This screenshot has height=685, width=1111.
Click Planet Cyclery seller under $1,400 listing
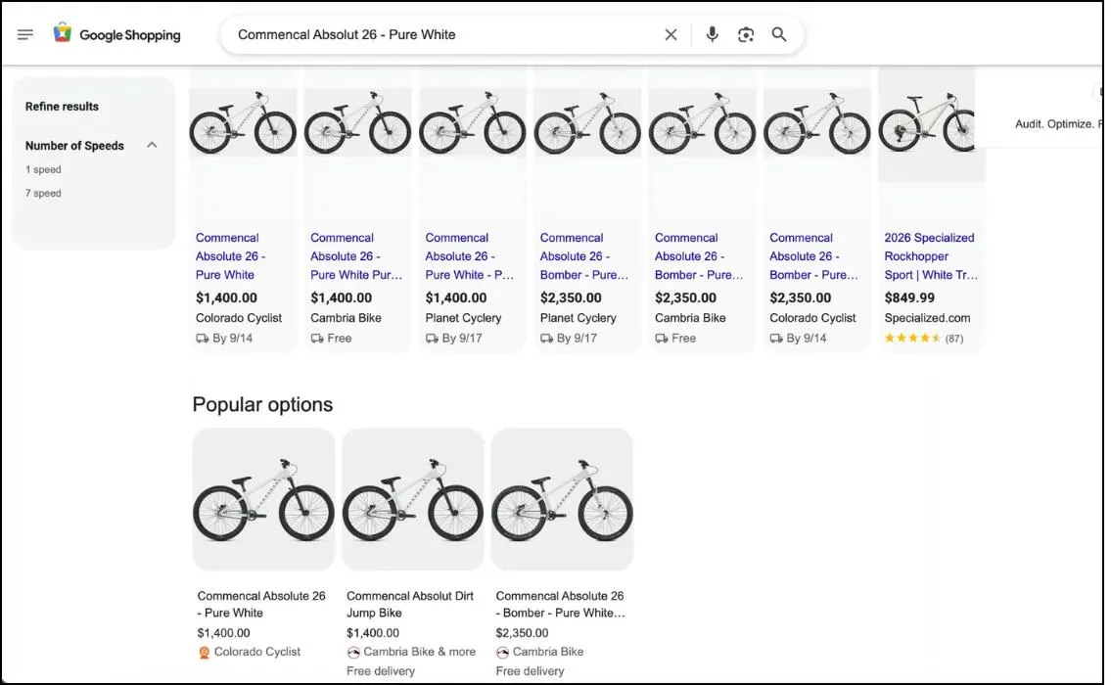coord(463,318)
